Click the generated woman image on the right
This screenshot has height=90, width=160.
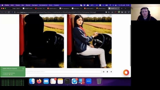tap(89, 41)
